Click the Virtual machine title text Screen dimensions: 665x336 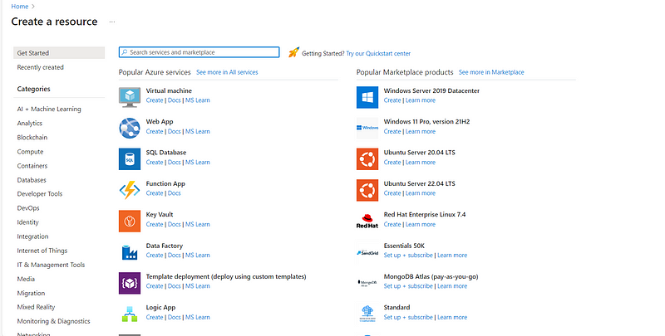169,91
